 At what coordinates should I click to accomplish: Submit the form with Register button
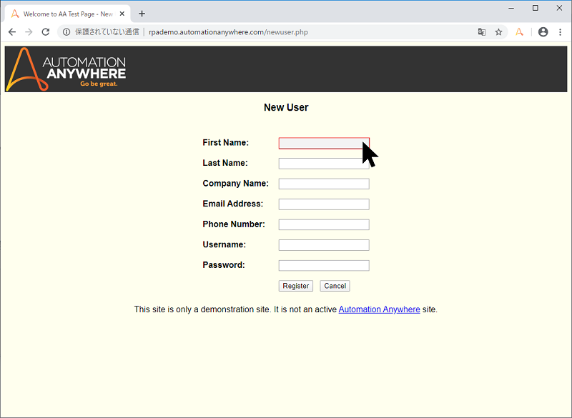(296, 286)
